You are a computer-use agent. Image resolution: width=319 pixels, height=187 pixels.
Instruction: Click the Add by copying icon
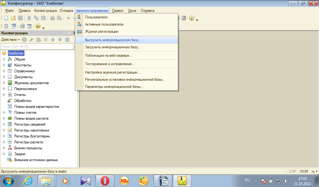(x=38, y=40)
